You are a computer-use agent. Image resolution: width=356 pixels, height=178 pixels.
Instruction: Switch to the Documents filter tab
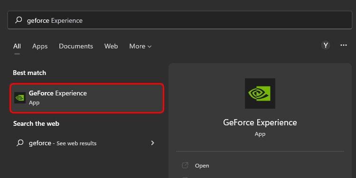pos(76,47)
